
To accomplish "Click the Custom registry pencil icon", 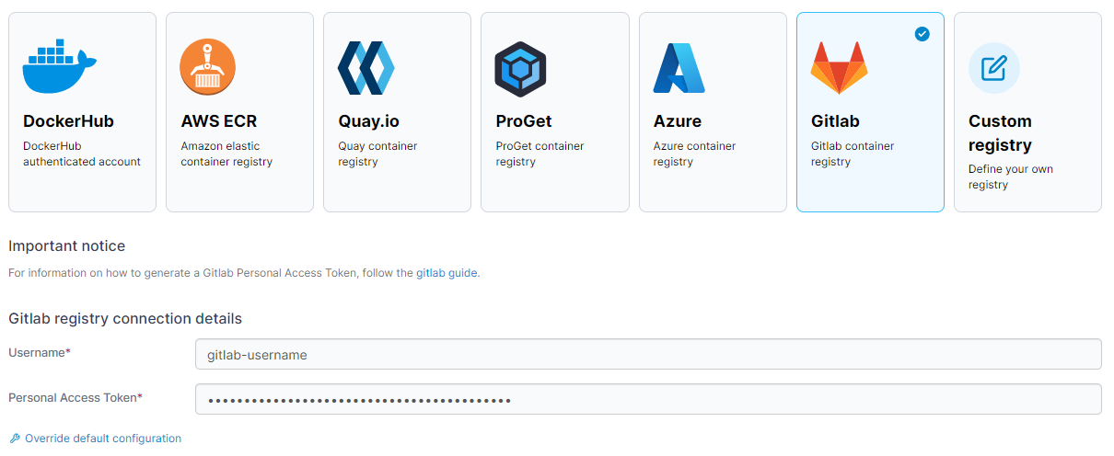I will (x=993, y=68).
